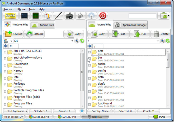Go back with left pane blue arrow
Image resolution: width=174 pixels, height=122 pixels.
pyautogui.click(x=5, y=46)
